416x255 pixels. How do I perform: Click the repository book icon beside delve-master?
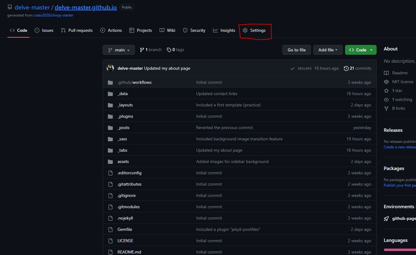10,7
